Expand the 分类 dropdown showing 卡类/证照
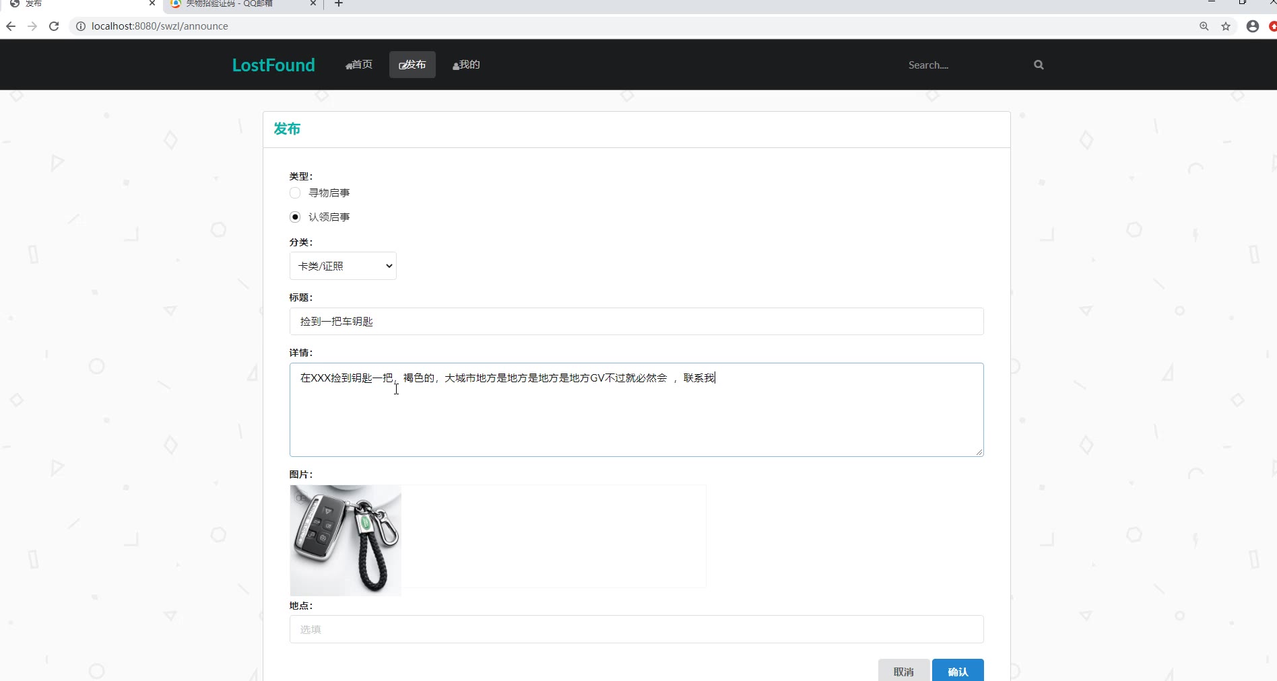The height and width of the screenshot is (681, 1277). pyautogui.click(x=343, y=266)
